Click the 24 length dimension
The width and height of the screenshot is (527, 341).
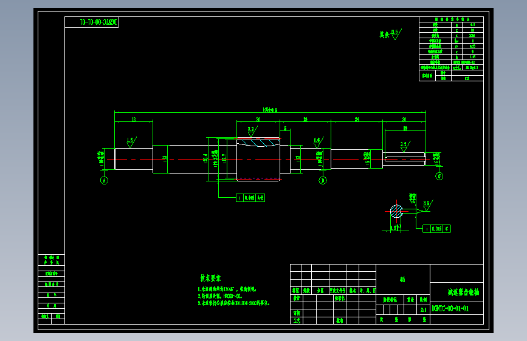click(x=305, y=119)
